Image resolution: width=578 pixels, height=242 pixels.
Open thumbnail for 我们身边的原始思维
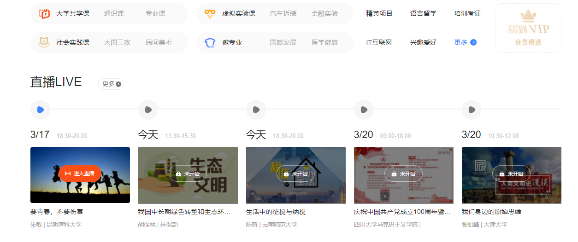point(512,175)
